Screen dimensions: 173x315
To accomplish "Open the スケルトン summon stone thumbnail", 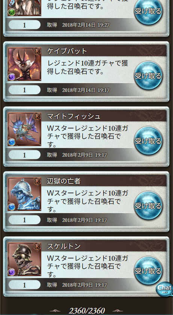I will [24, 259].
